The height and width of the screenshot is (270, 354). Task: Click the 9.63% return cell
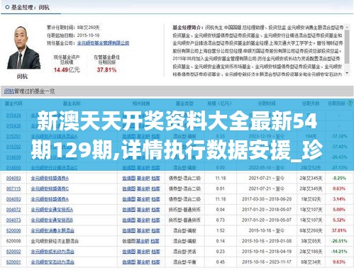pyautogui.click(x=339, y=262)
